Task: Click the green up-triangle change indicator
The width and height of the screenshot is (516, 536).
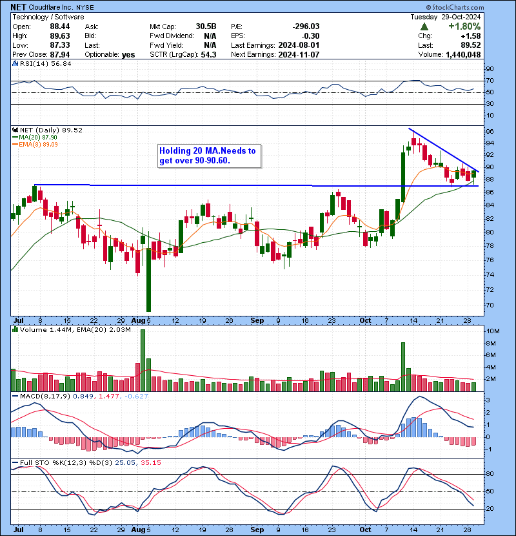Action: 424,26
